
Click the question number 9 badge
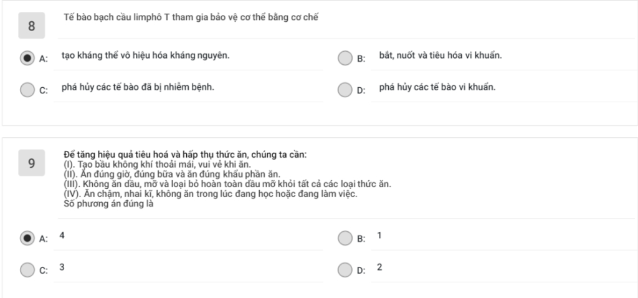tap(32, 163)
